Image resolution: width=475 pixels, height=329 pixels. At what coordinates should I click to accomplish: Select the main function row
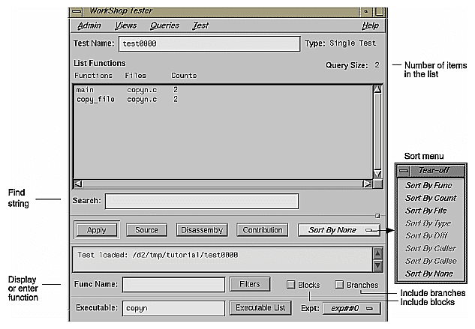pos(223,90)
